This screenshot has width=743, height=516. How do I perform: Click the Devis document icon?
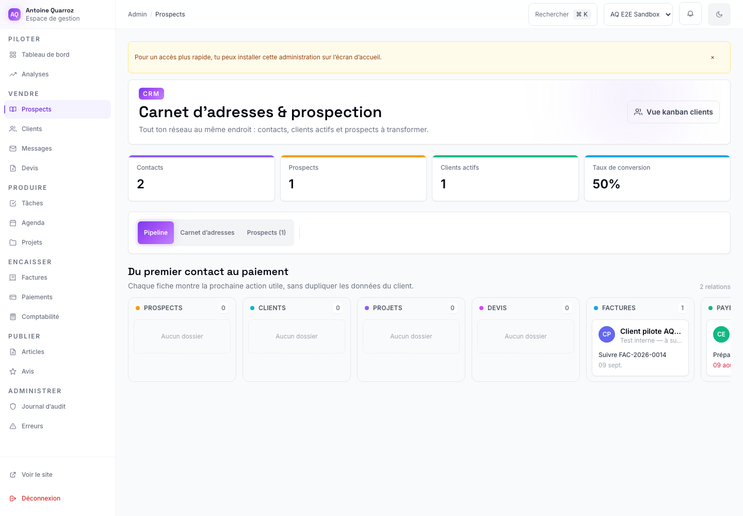click(x=13, y=168)
